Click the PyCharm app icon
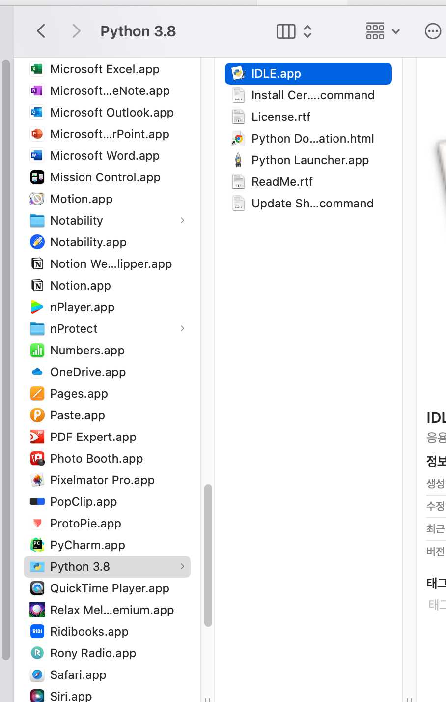Viewport: 446px width, 702px height. (x=37, y=545)
